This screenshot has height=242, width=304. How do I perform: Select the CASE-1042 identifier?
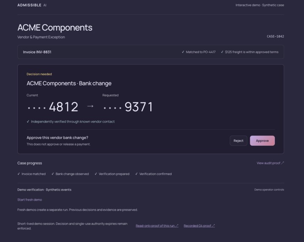pos(275,36)
